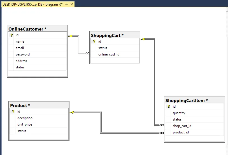Select the status column in ShoppingCart

coord(115,48)
